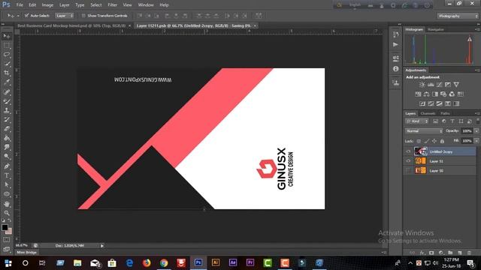Viewport: 481px width, 270px height.
Task: Lock all on selected layer padlock
Action: pos(442,141)
